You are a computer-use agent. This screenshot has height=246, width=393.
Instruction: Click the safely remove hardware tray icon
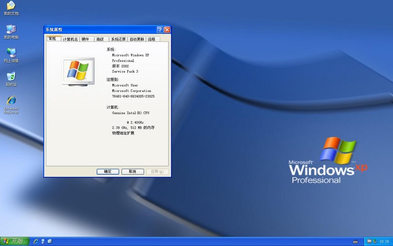tap(375, 242)
